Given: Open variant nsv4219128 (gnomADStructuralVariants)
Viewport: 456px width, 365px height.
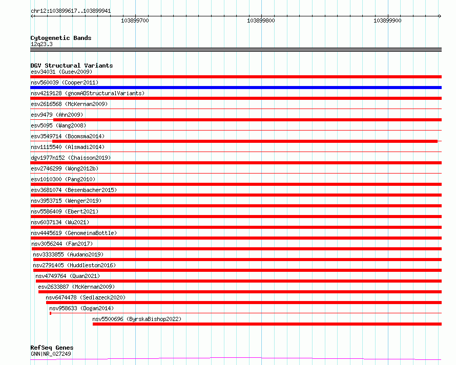Looking at the screenshot, I should coord(88,93).
